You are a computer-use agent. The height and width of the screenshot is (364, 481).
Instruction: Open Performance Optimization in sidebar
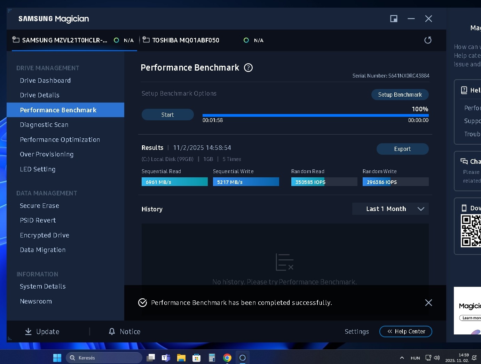(x=60, y=140)
